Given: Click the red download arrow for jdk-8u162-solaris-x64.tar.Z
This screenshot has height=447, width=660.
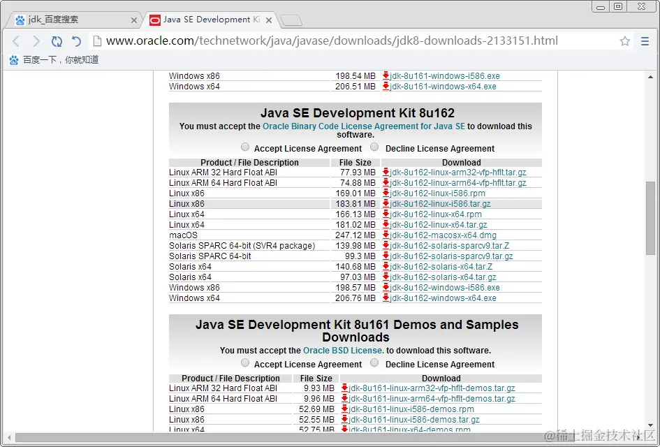Looking at the screenshot, I should tap(386, 266).
